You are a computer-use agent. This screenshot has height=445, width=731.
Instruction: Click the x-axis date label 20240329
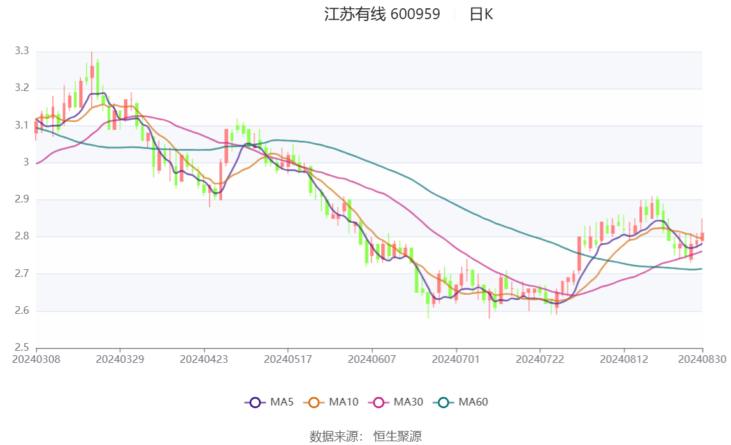[120, 359]
